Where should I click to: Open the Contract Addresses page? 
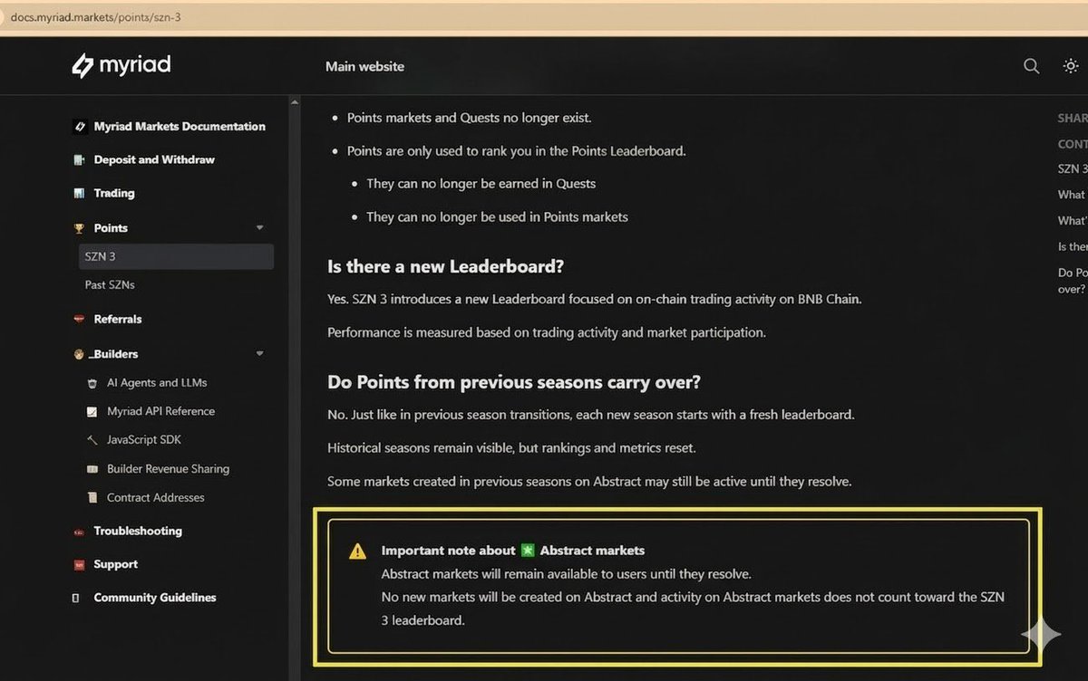156,497
